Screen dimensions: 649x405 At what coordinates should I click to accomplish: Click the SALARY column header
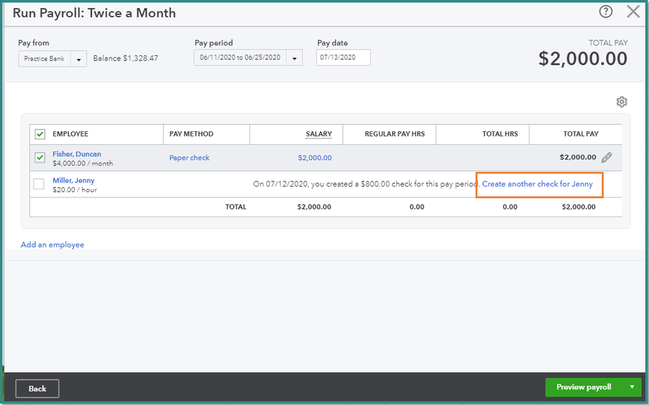318,134
